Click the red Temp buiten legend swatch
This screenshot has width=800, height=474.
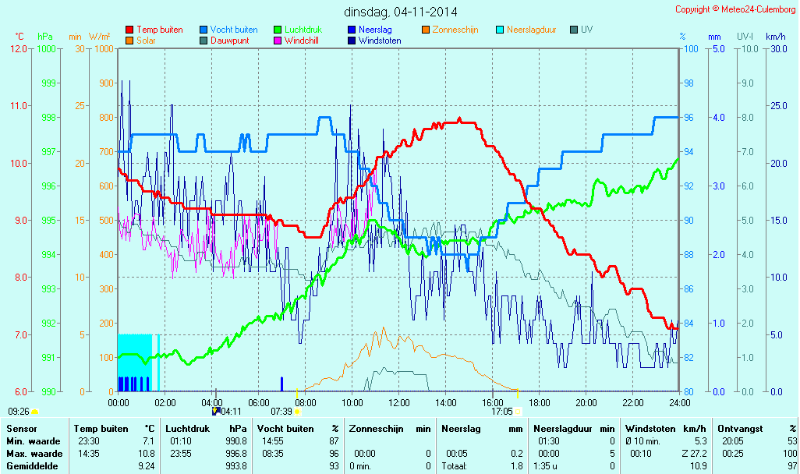129,30
